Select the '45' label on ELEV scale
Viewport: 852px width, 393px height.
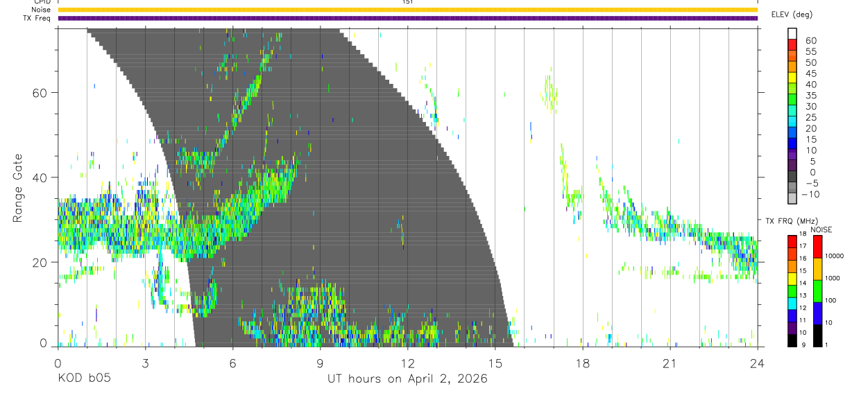click(811, 73)
